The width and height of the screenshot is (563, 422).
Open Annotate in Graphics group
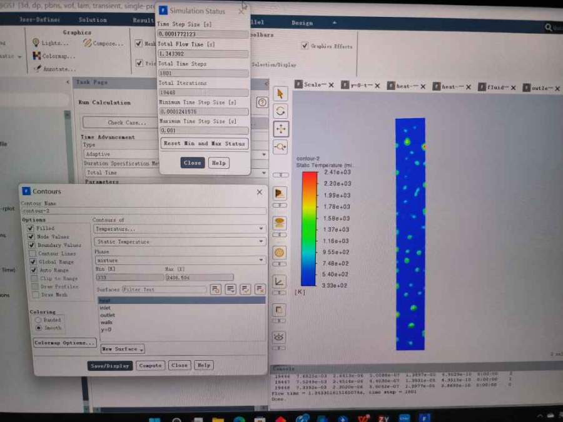click(x=54, y=69)
